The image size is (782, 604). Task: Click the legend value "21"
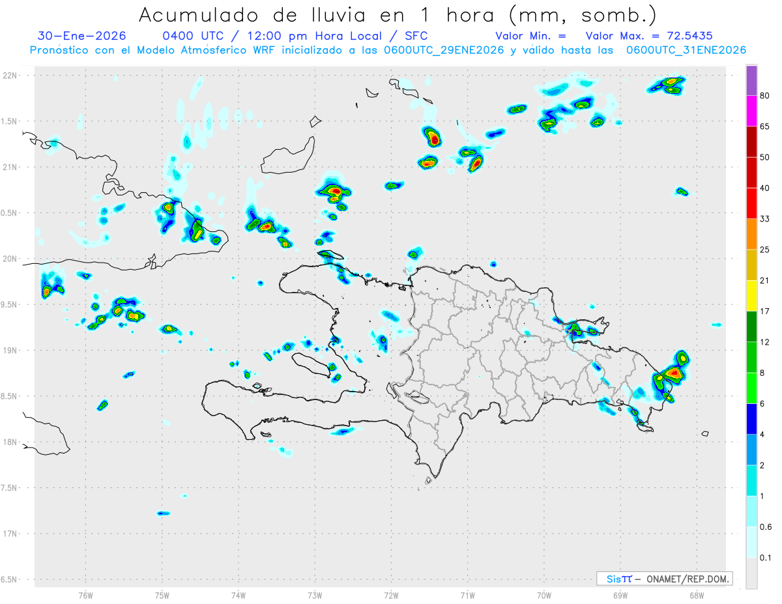[x=765, y=281]
